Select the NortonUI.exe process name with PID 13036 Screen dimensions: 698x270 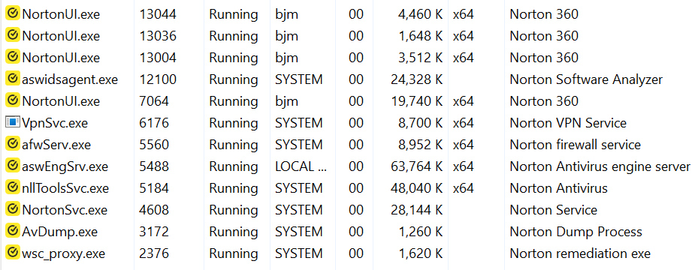pyautogui.click(x=61, y=36)
